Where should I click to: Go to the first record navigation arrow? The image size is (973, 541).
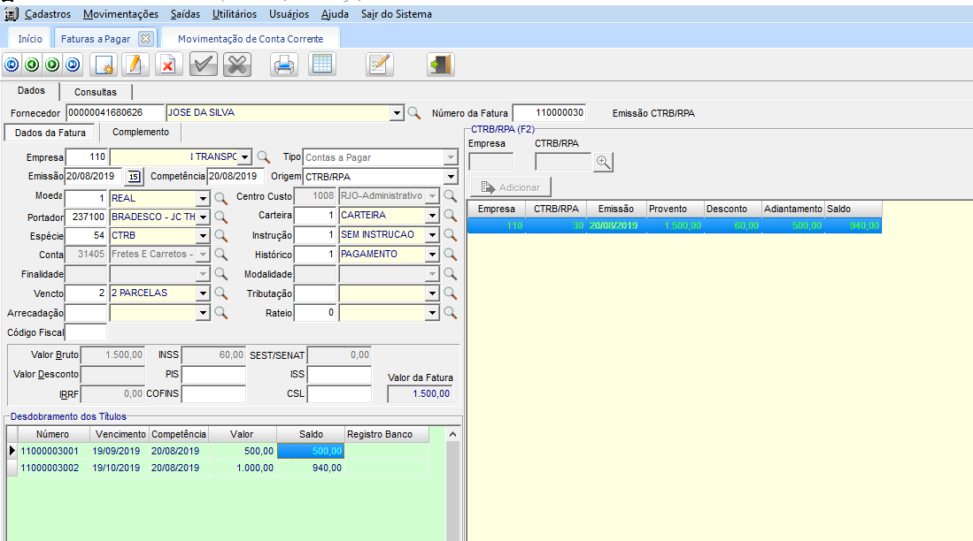pos(12,65)
